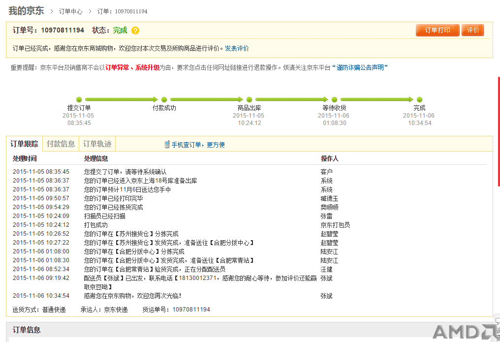
Task: Open the 发表评价 link
Action: click(x=237, y=48)
